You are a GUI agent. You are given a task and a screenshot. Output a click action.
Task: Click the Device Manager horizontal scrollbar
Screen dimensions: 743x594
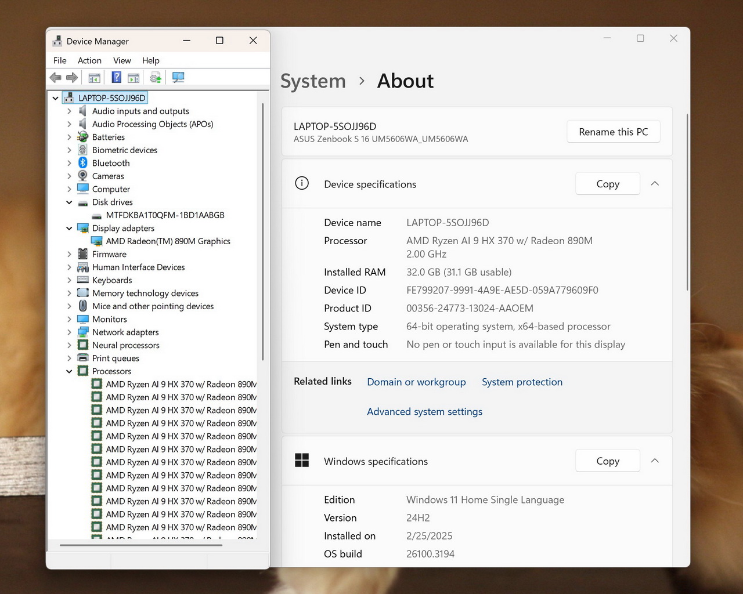pos(141,545)
